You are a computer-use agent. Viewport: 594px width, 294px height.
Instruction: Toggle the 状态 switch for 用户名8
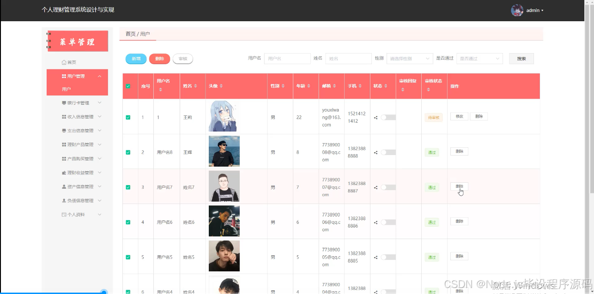coord(388,152)
